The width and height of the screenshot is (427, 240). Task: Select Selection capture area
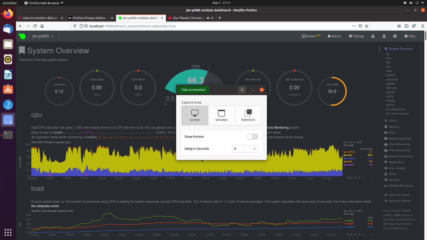click(248, 116)
